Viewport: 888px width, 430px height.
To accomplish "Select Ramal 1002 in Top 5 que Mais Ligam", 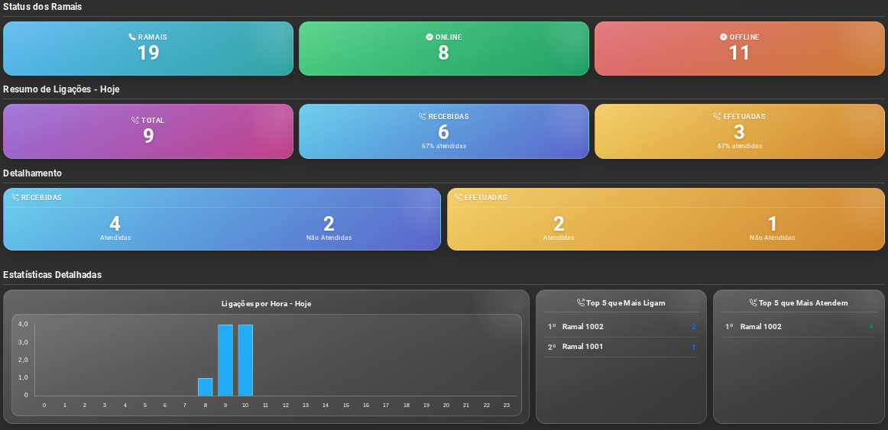I will point(621,326).
